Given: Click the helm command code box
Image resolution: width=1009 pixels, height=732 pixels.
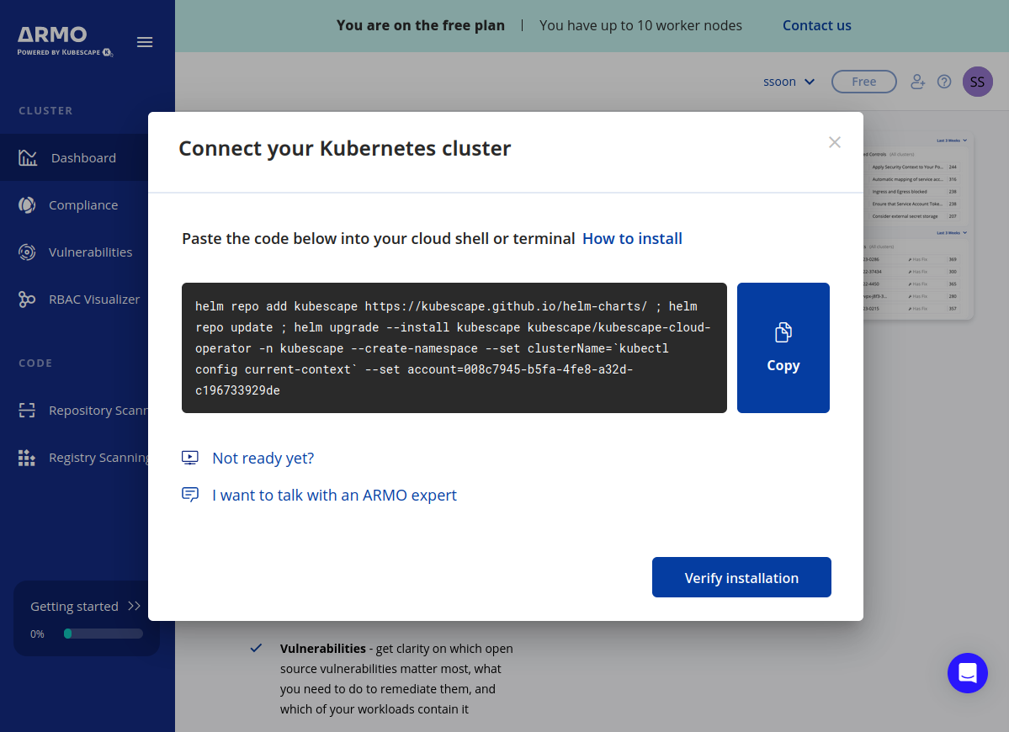Looking at the screenshot, I should pos(454,348).
